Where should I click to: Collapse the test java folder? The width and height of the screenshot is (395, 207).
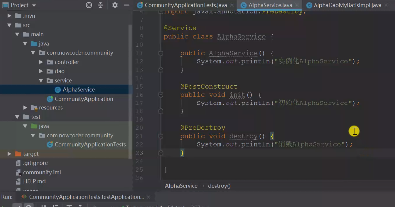coord(25,126)
